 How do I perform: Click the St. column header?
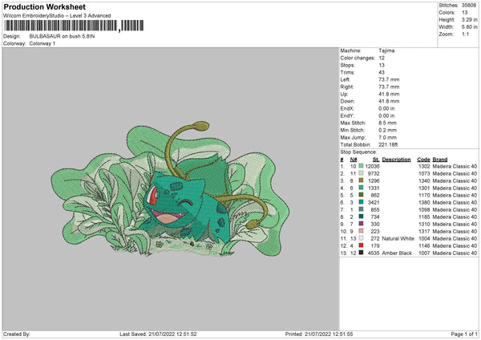[x=374, y=159]
